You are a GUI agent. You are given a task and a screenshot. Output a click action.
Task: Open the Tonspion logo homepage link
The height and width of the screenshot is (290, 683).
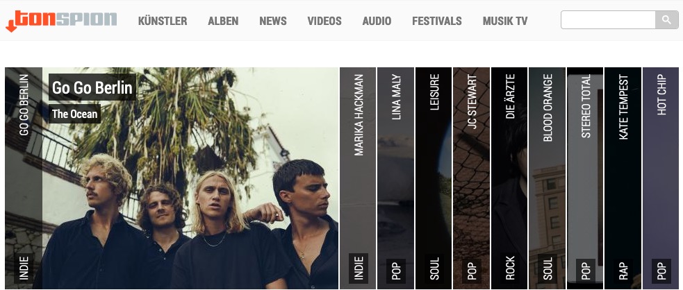[61, 21]
